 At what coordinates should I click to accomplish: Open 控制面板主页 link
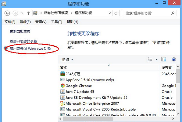pos(20,31)
